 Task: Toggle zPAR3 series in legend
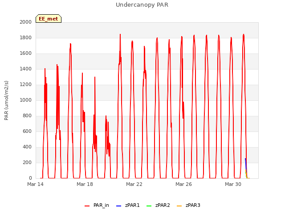coord(188,205)
